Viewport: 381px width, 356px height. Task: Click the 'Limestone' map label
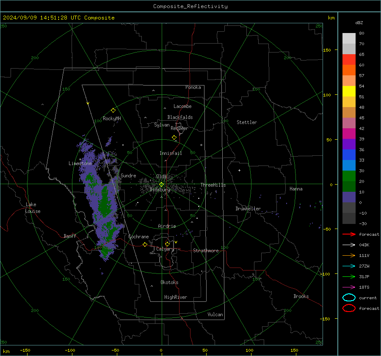tap(80, 163)
